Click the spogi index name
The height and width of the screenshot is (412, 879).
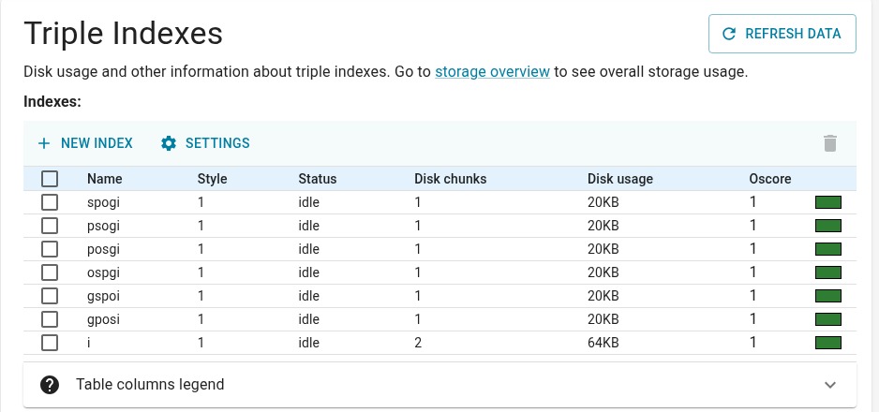104,202
